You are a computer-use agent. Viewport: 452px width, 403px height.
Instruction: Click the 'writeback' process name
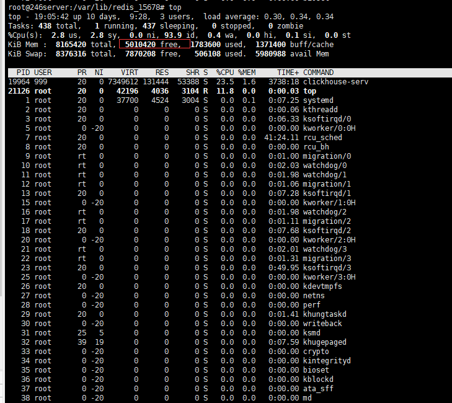[x=322, y=324]
